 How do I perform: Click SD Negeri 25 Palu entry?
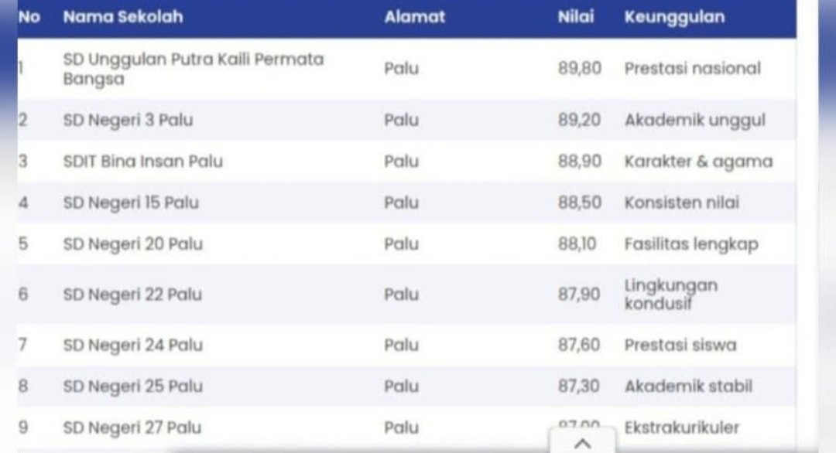tap(132, 386)
